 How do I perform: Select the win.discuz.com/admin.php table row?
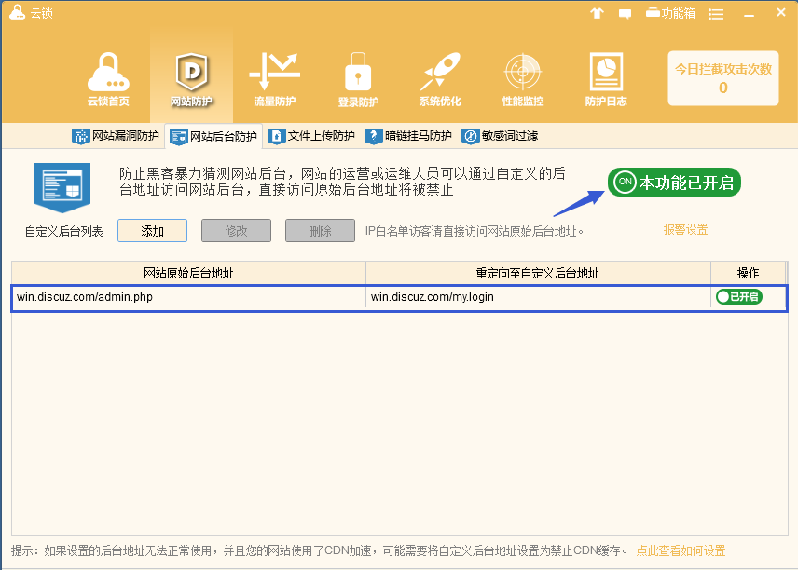pyautogui.click(x=186, y=296)
